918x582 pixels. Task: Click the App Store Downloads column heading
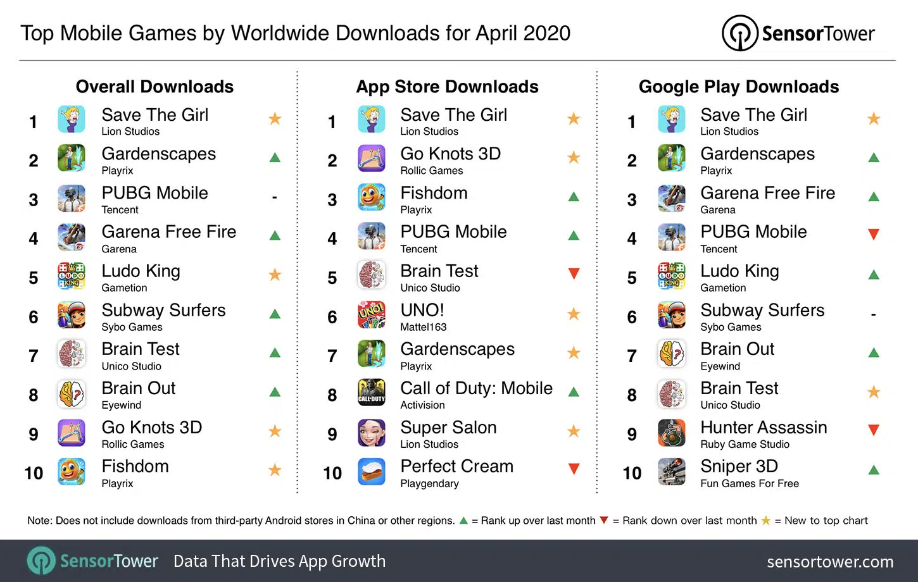click(x=447, y=87)
